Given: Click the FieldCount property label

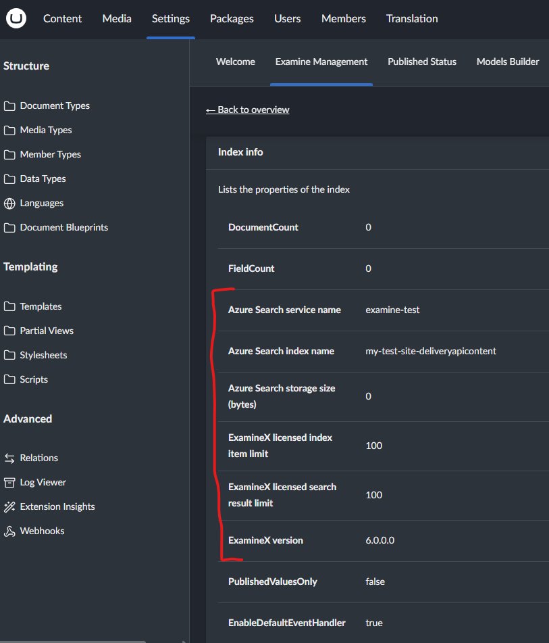Looking at the screenshot, I should tap(251, 268).
